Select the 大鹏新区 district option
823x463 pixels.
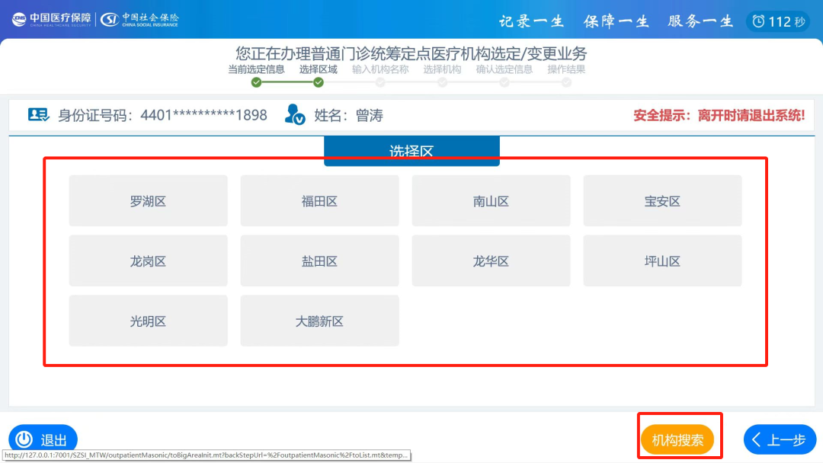click(x=319, y=321)
